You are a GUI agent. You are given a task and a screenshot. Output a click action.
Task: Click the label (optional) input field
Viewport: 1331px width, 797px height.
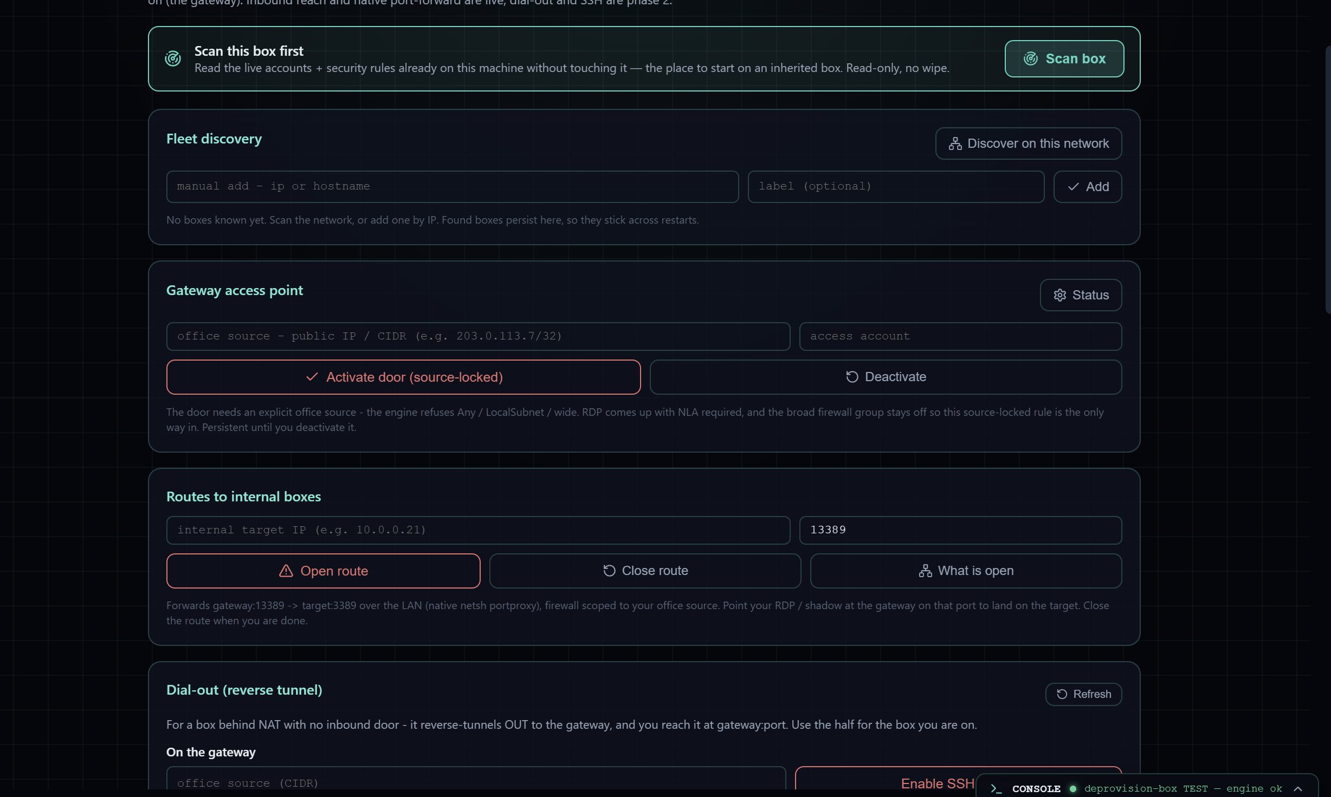pyautogui.click(x=896, y=187)
